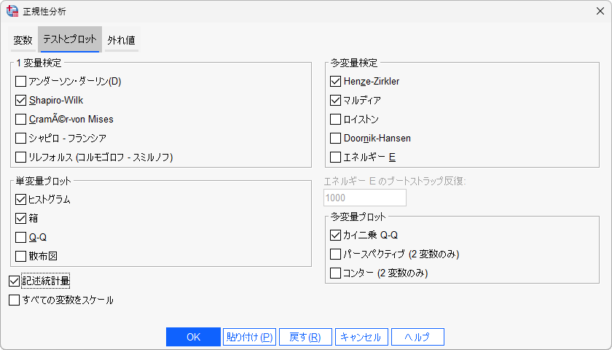Viewport: 612px width, 350px height.
Task: Uncheck the マルディア test checkbox
Action: [335, 101]
